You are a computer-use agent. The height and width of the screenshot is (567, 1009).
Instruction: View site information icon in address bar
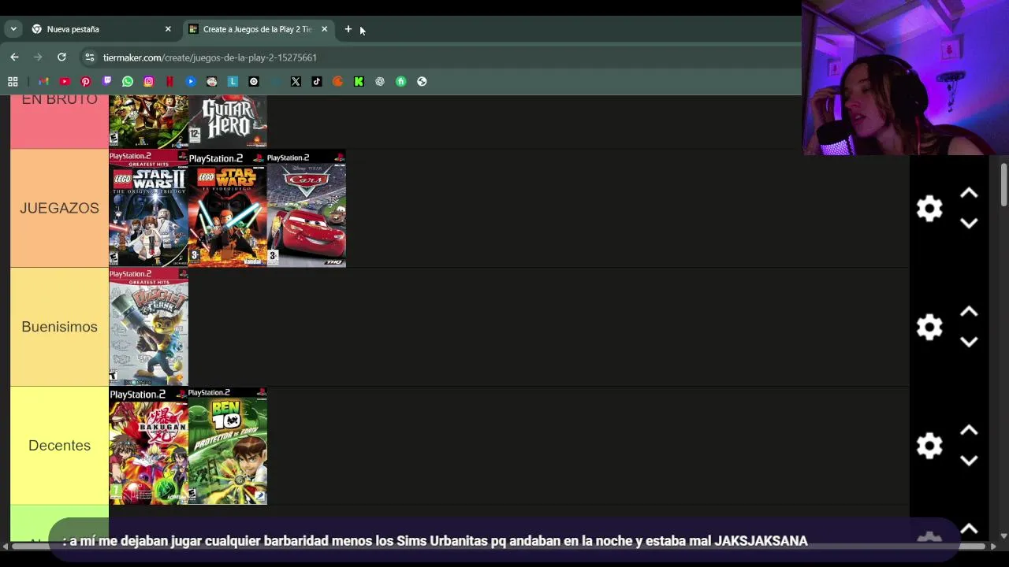click(x=89, y=57)
